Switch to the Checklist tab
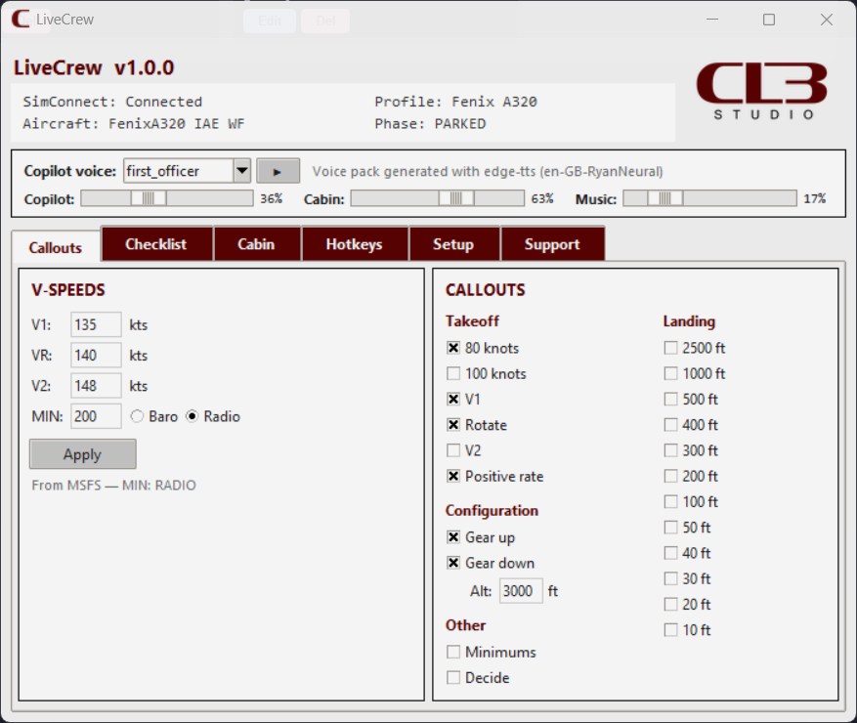 point(156,243)
